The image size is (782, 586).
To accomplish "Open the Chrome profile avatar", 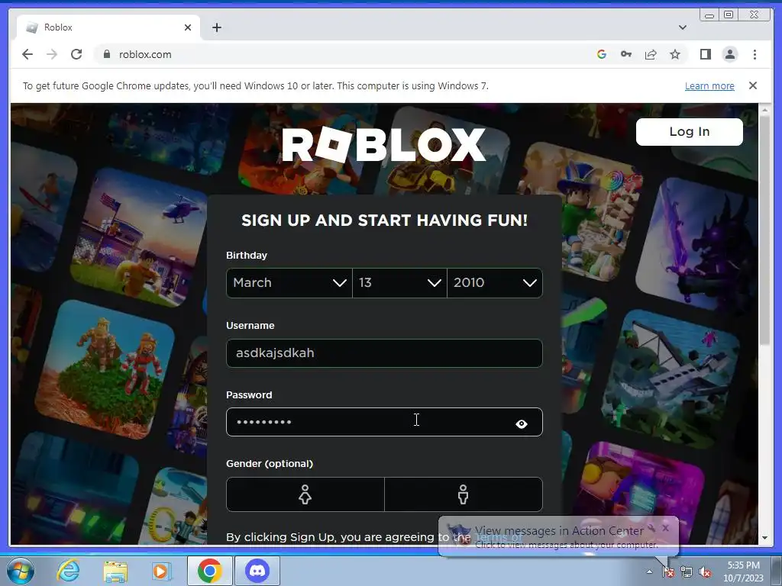I will [x=730, y=54].
